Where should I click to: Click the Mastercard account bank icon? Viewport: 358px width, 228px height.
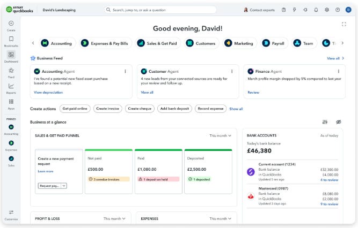[251, 196]
